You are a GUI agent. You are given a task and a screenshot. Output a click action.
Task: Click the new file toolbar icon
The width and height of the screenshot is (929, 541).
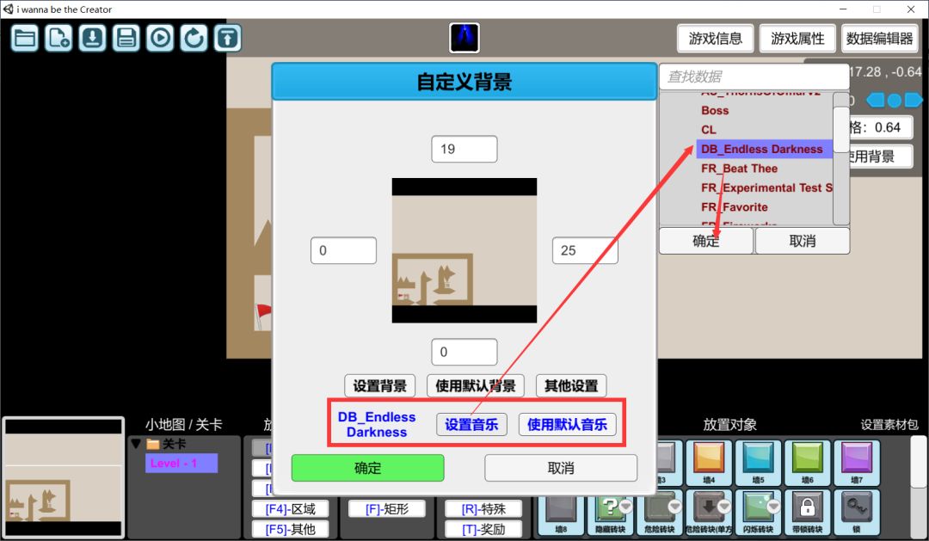pos(58,38)
